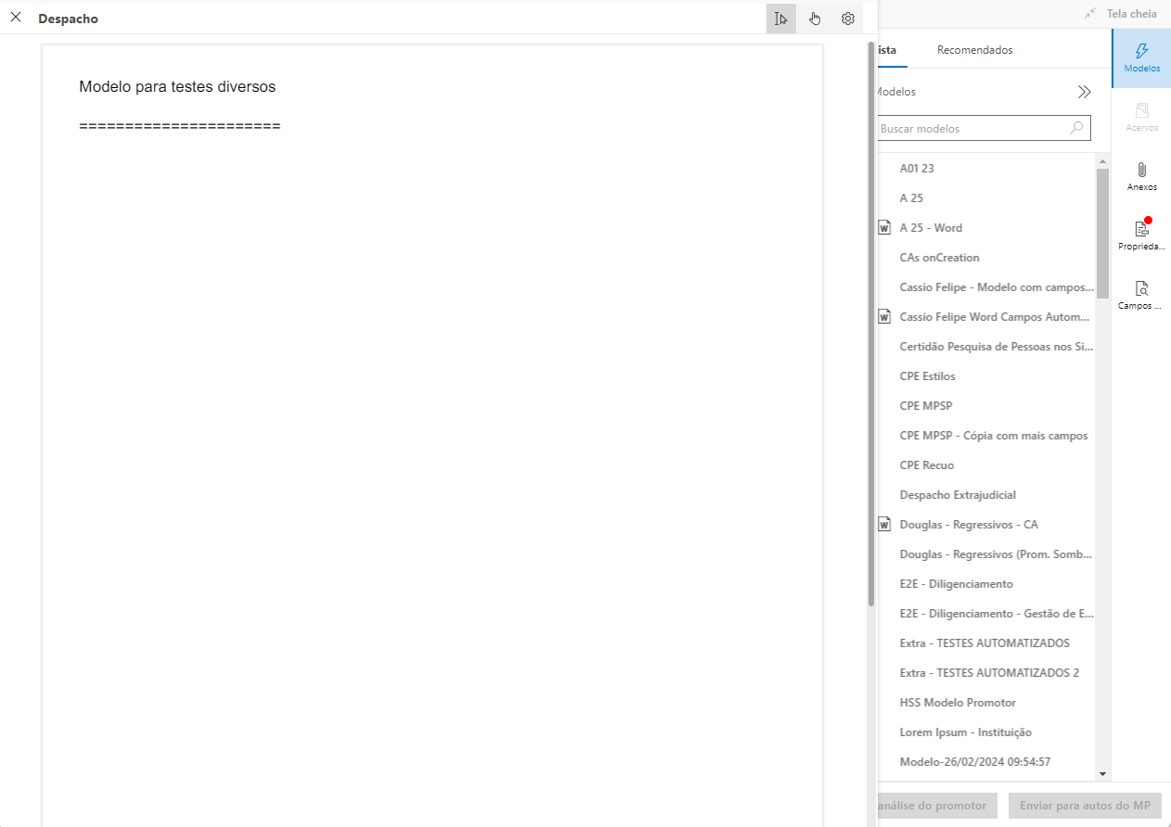Activate the text selection cursor tool
This screenshot has height=827, width=1171.
[781, 19]
